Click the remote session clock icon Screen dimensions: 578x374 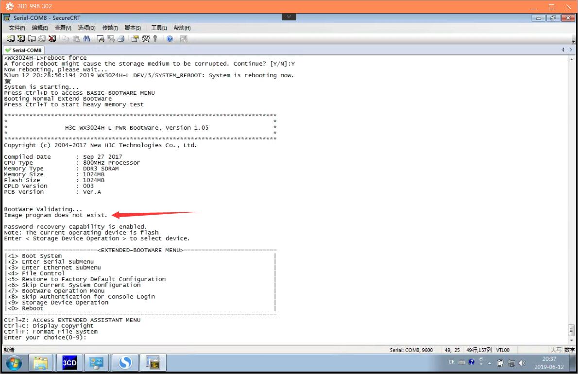point(10,6)
